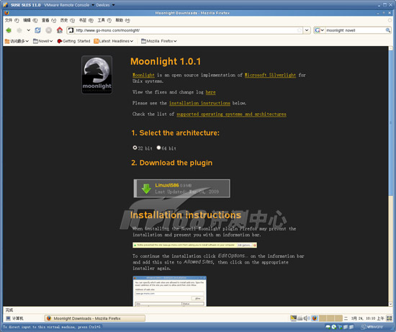Open the Getting Started bookmark
396x332 pixels.
[73, 41]
